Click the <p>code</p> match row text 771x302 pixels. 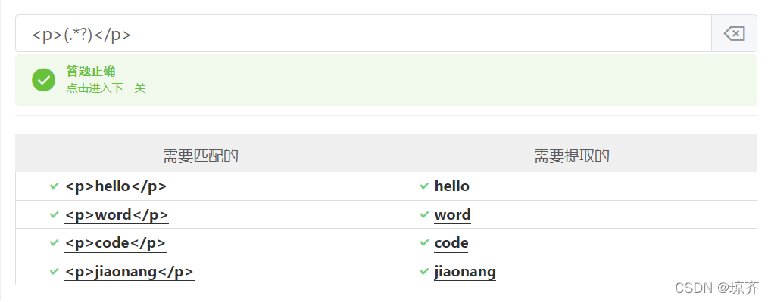click(116, 243)
